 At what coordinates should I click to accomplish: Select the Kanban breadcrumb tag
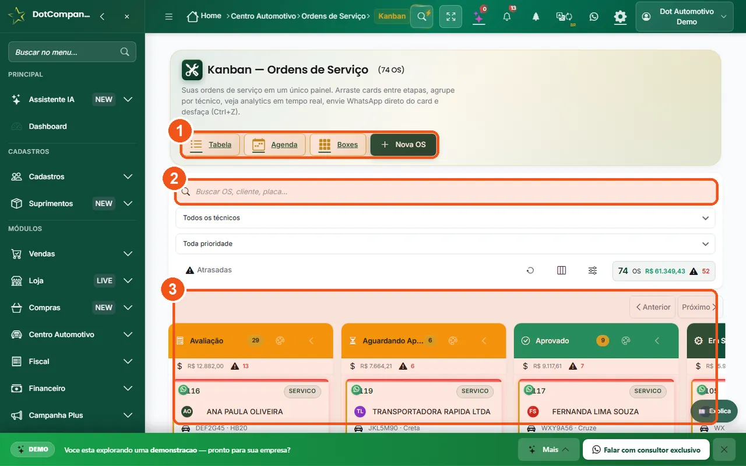pyautogui.click(x=392, y=16)
